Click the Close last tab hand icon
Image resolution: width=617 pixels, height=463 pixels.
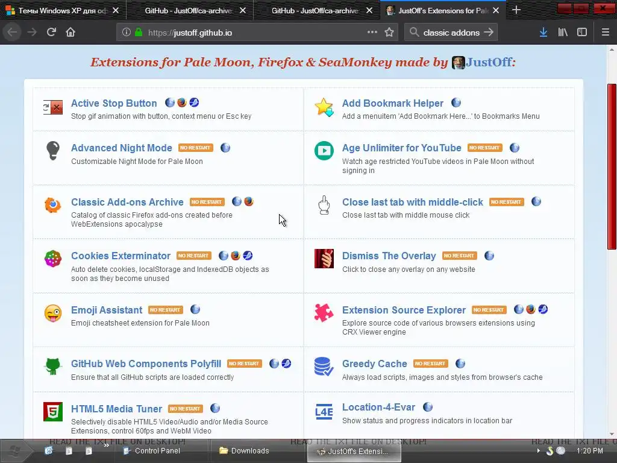(324, 205)
